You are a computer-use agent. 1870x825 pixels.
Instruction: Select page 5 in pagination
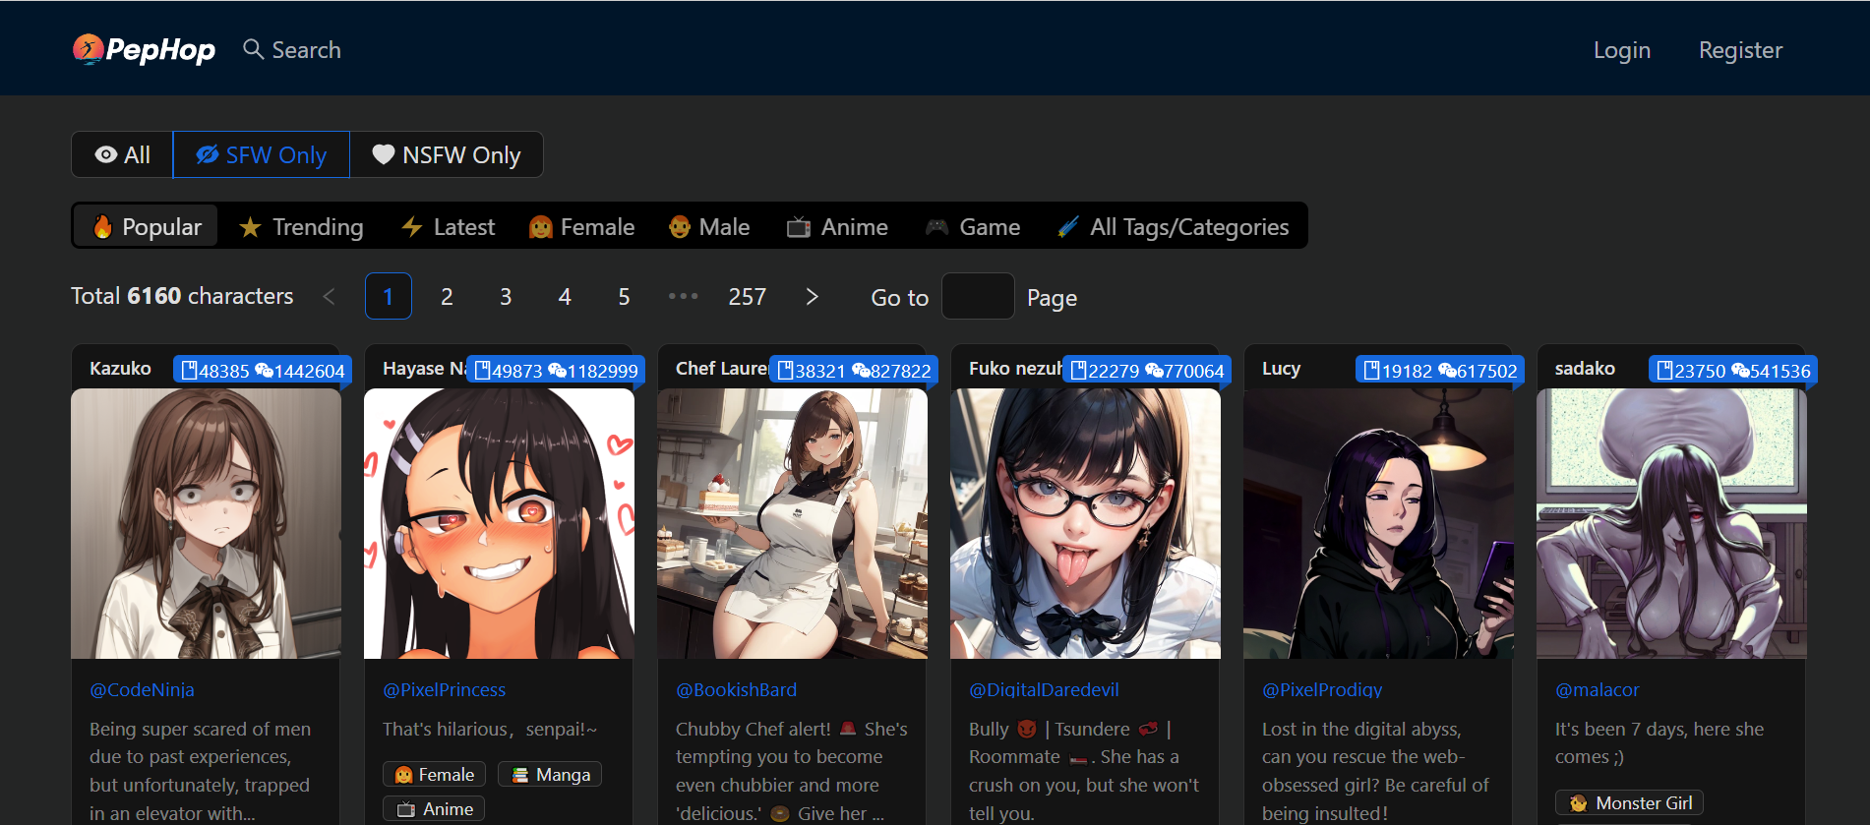point(624,296)
